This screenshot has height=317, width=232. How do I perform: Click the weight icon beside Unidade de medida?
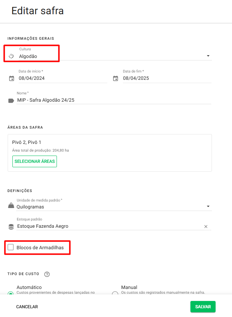click(11, 206)
